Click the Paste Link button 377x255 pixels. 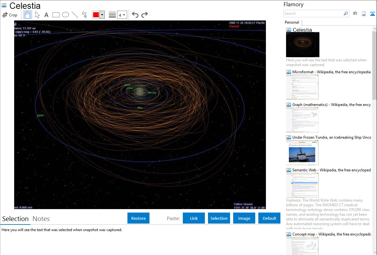(x=194, y=218)
